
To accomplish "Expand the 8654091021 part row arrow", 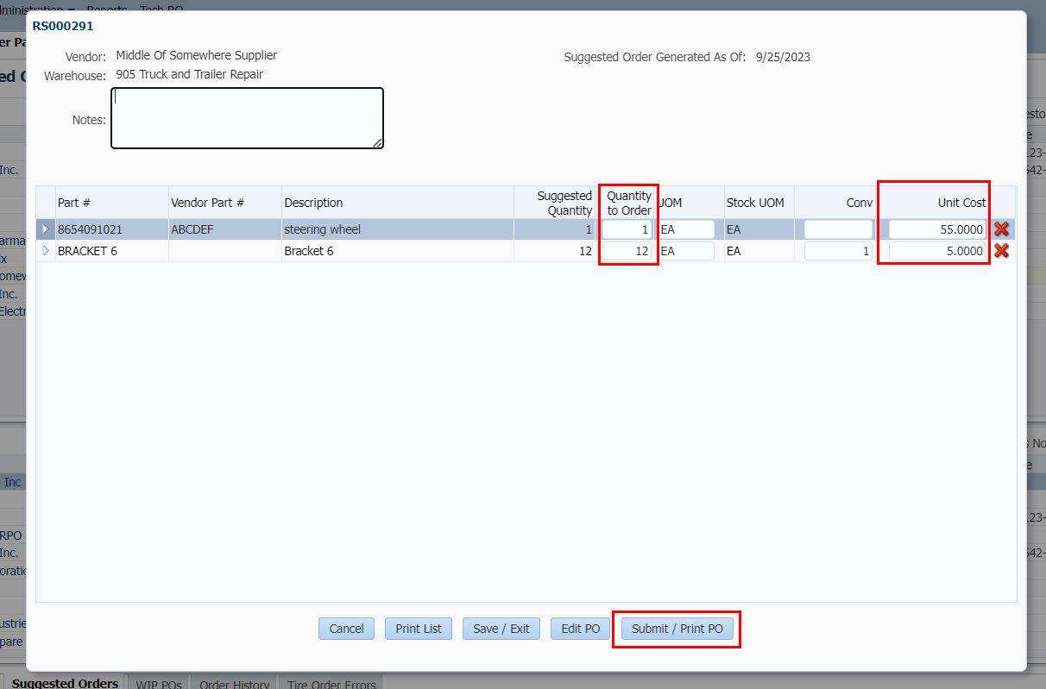I will click(46, 229).
